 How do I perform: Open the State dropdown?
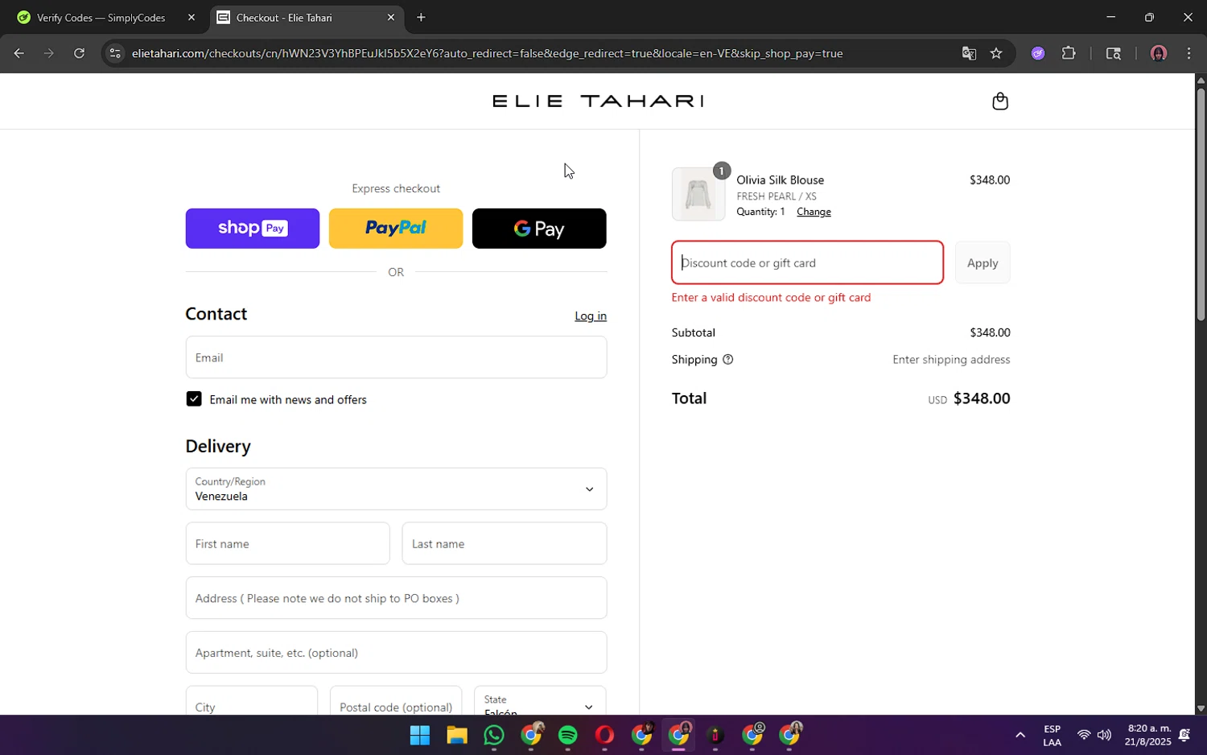pyautogui.click(x=540, y=700)
